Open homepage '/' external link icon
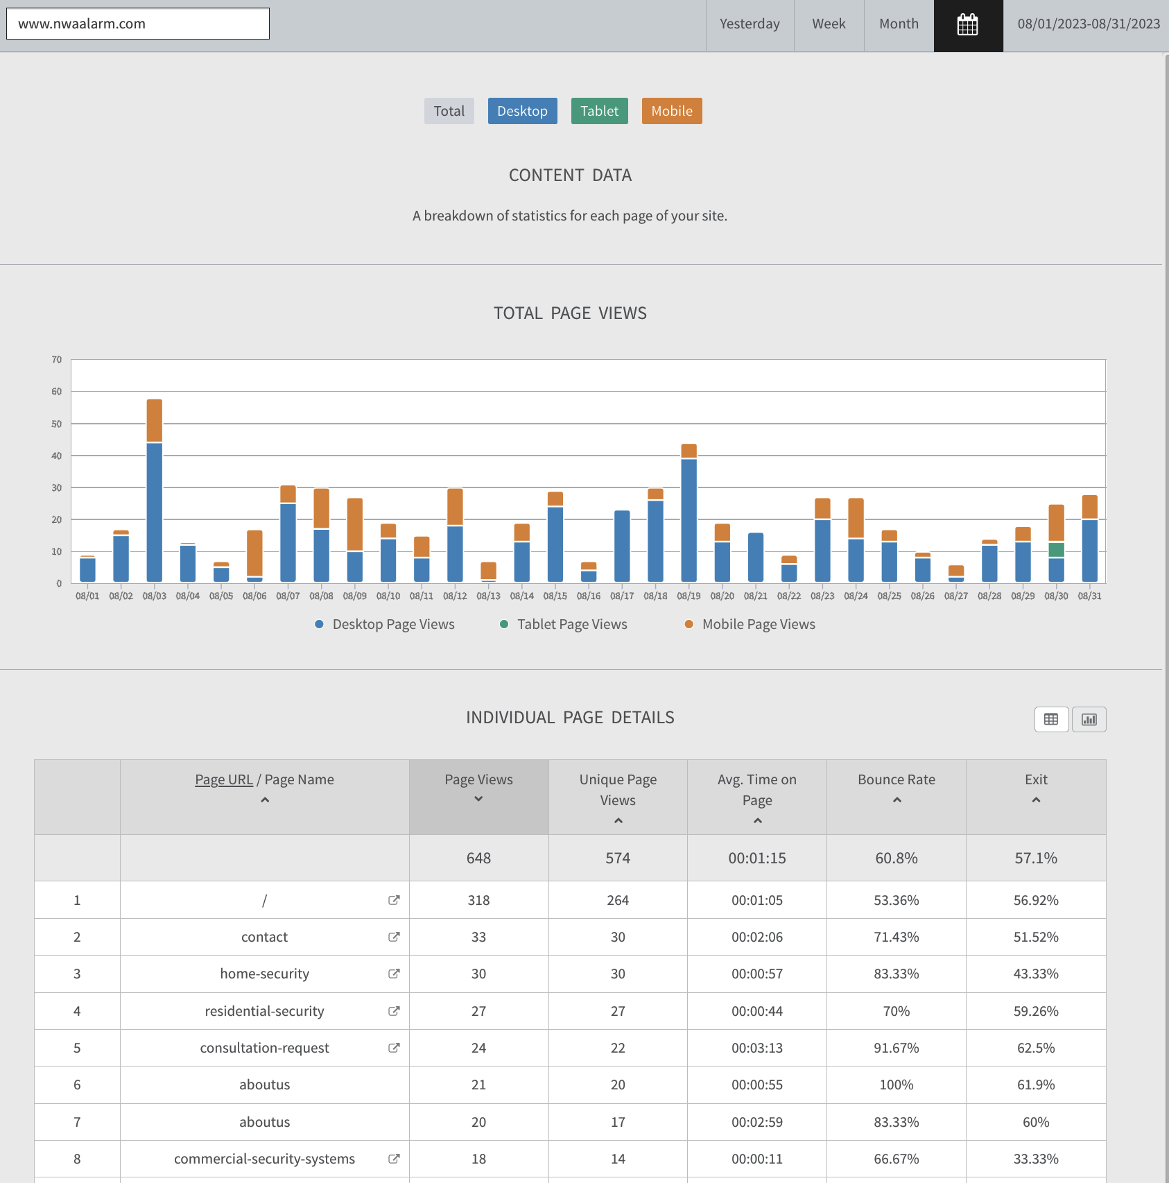The height and width of the screenshot is (1183, 1169). (394, 900)
